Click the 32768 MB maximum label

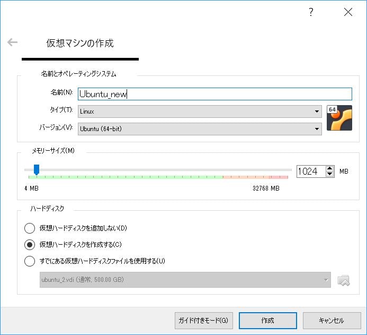pyautogui.click(x=266, y=188)
